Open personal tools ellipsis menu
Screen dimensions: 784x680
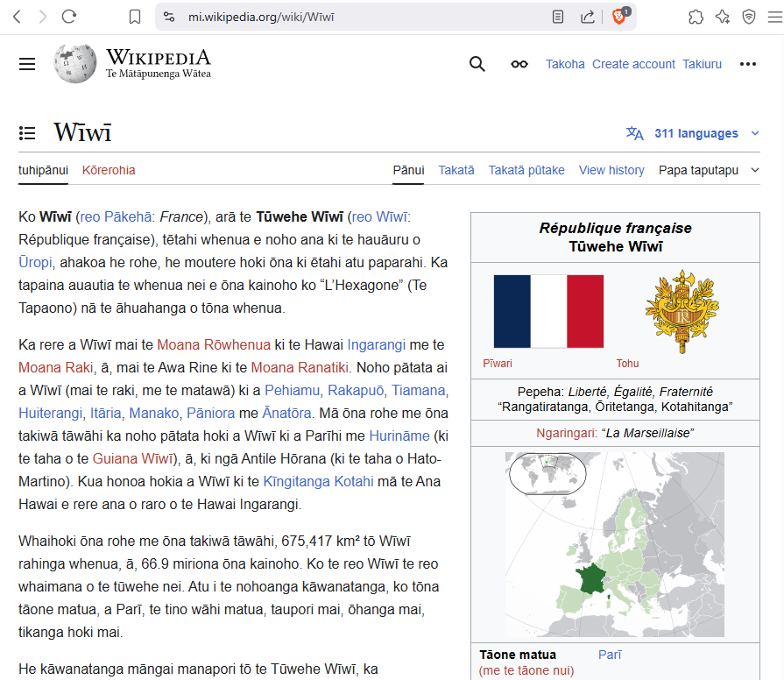(x=748, y=64)
